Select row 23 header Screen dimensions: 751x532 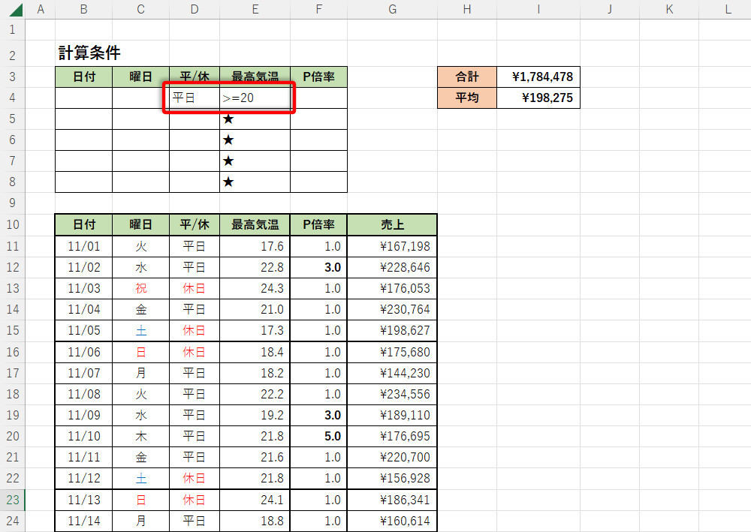[x=12, y=500]
